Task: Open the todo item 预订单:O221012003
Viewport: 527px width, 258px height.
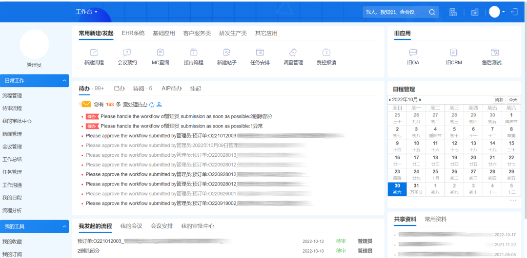Action: (x=215, y=135)
